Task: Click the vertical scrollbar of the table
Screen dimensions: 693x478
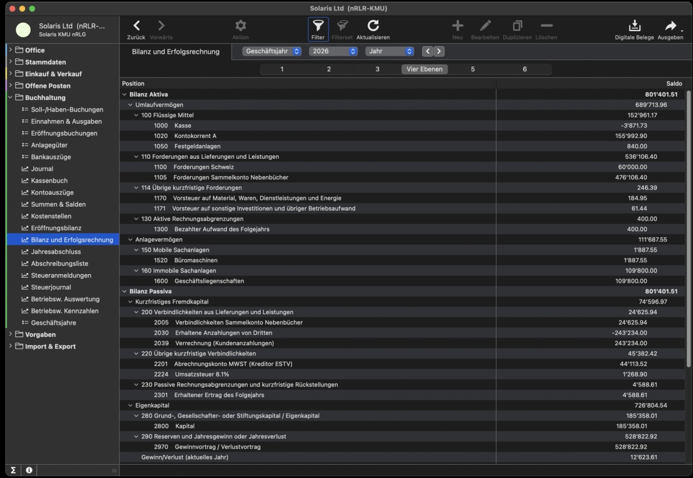Action: (x=688, y=231)
